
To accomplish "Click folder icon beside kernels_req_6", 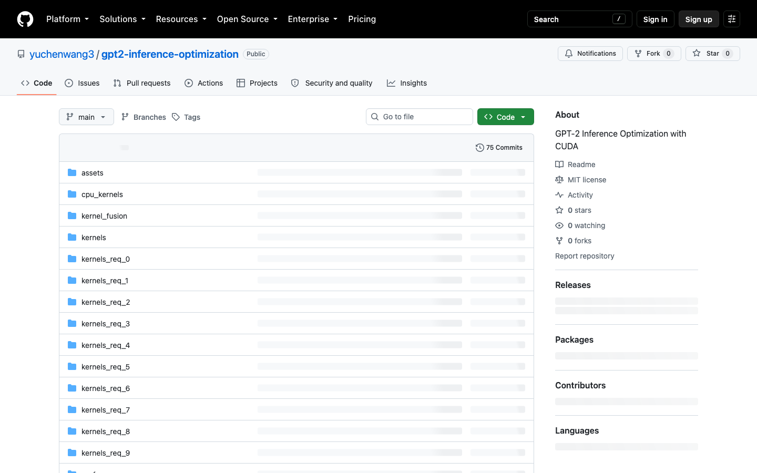I will [72, 388].
